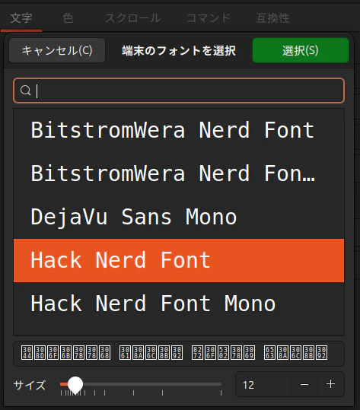
Task: Switch to the コマンド tab
Action: [209, 18]
